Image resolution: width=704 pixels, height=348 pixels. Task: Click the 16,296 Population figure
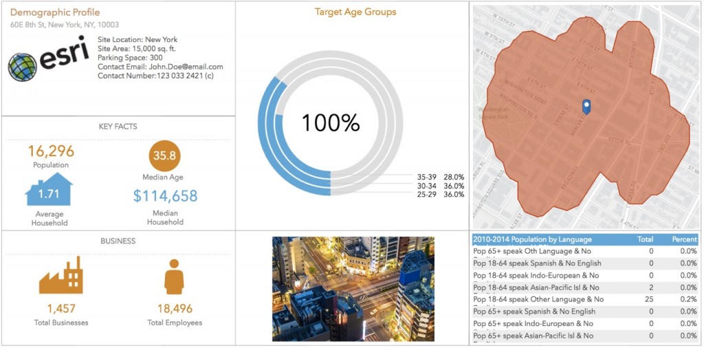pos(51,151)
